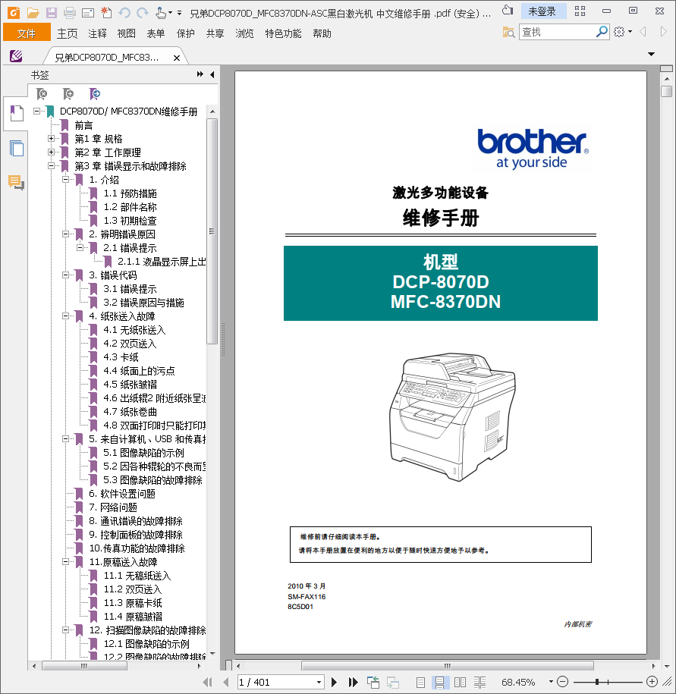Close the 兄弟DCP8070D document tab

click(177, 58)
